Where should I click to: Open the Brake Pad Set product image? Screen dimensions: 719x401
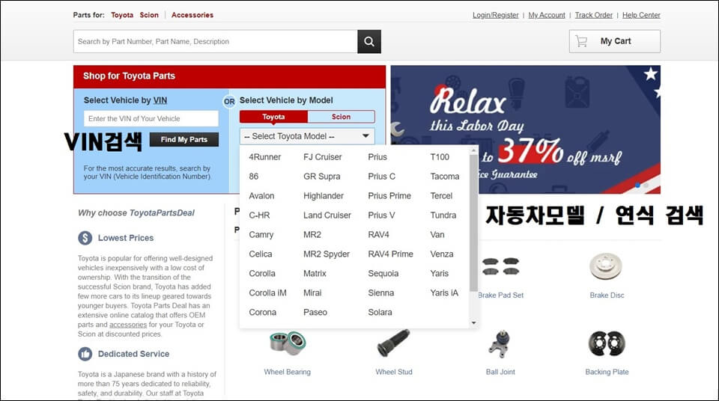[500, 266]
